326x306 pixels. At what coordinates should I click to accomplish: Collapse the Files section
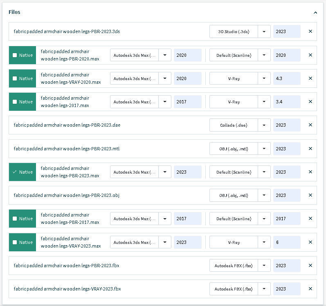pyautogui.click(x=315, y=13)
